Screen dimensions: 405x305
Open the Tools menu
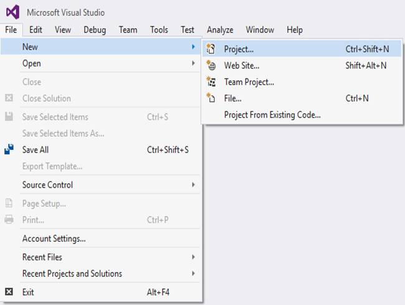[159, 29]
